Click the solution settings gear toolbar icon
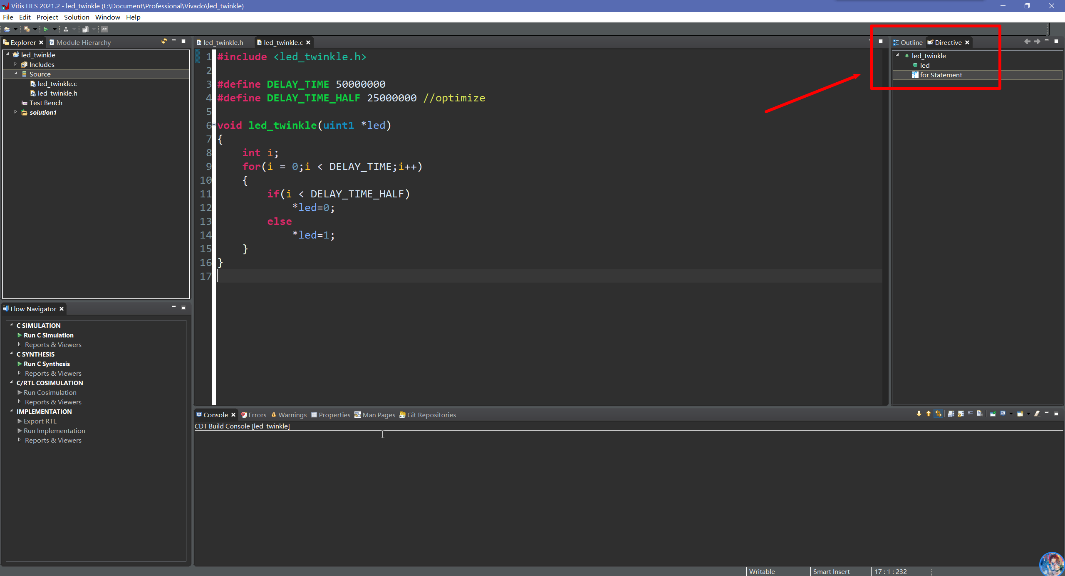Screen dimensions: 1065x576 click(27, 29)
